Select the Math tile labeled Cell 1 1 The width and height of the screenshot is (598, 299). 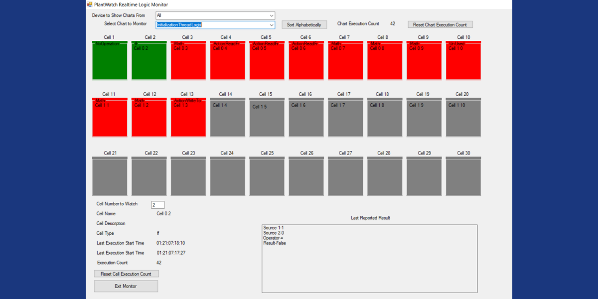point(109,117)
